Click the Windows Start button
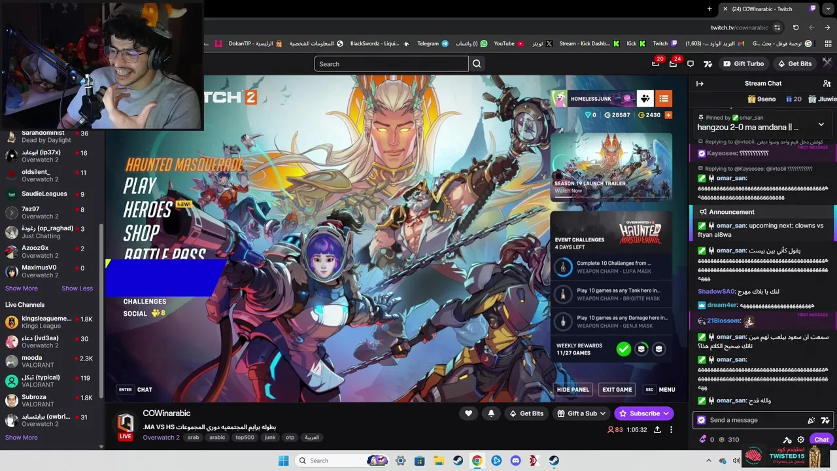837x471 pixels. [x=283, y=461]
